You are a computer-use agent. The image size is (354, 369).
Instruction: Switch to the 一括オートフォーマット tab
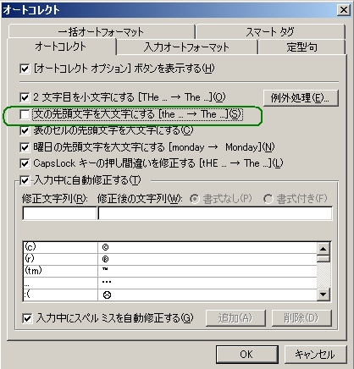point(102,31)
